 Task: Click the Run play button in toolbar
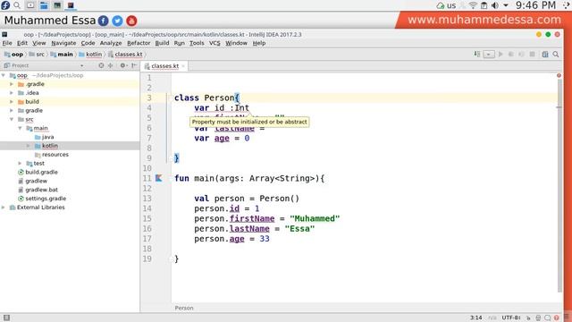coord(500,54)
